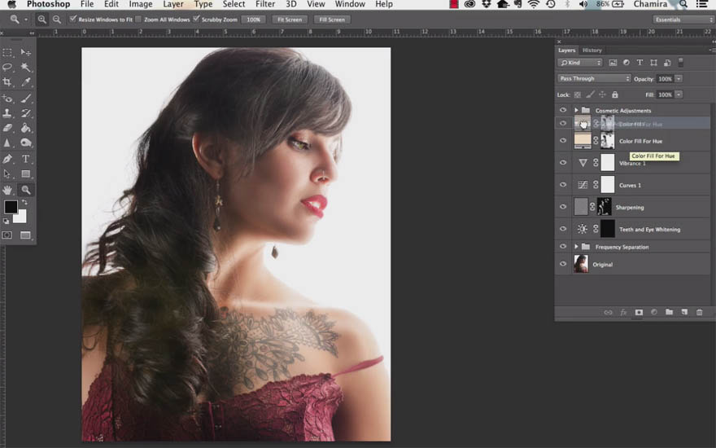Hide the Vibrance 1 layer

[562, 162]
